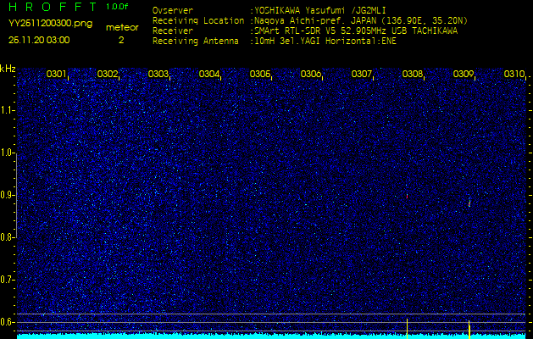This screenshot has width=533, height=339.
Task: Click the 0304 time marker
Action: 209,74
